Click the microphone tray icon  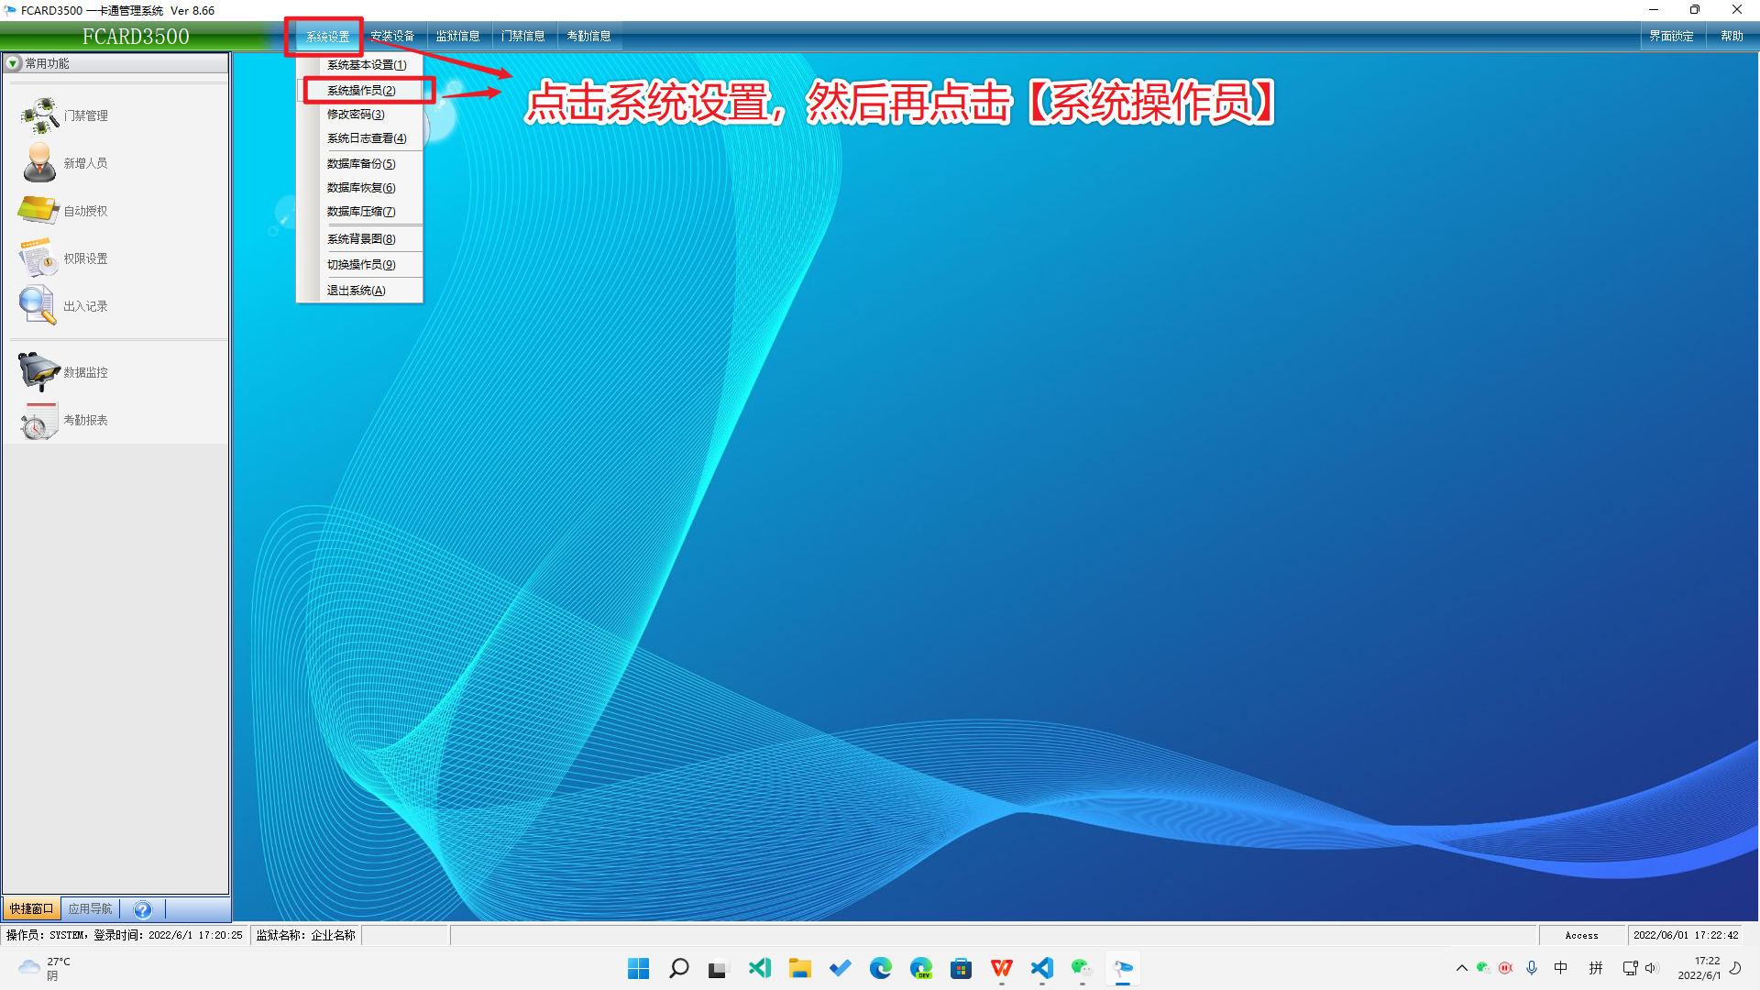[1532, 968]
